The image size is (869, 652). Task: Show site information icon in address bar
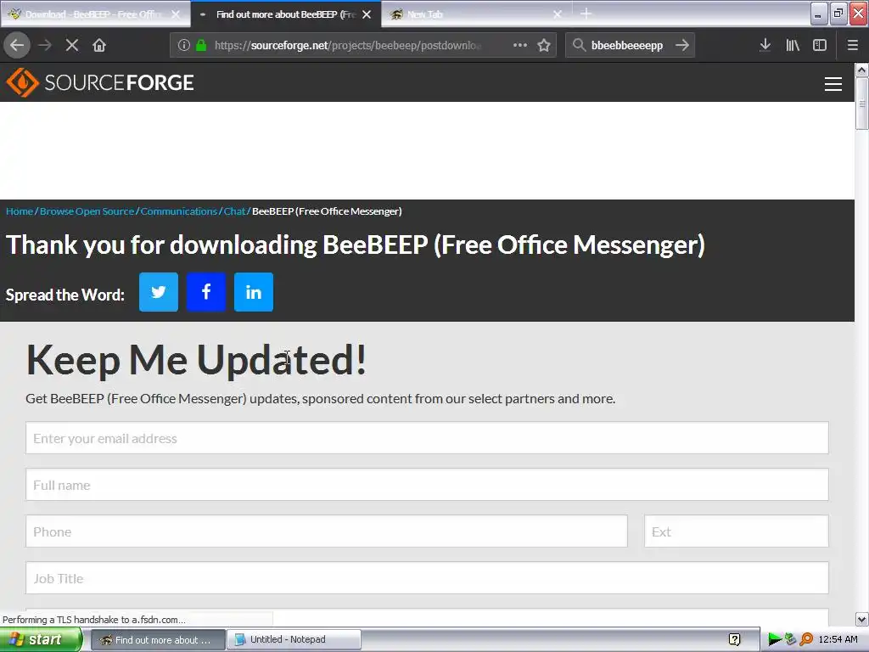(184, 45)
